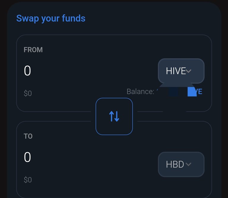Tap the downward arrow in swap icon
228x198 pixels.
[117, 116]
